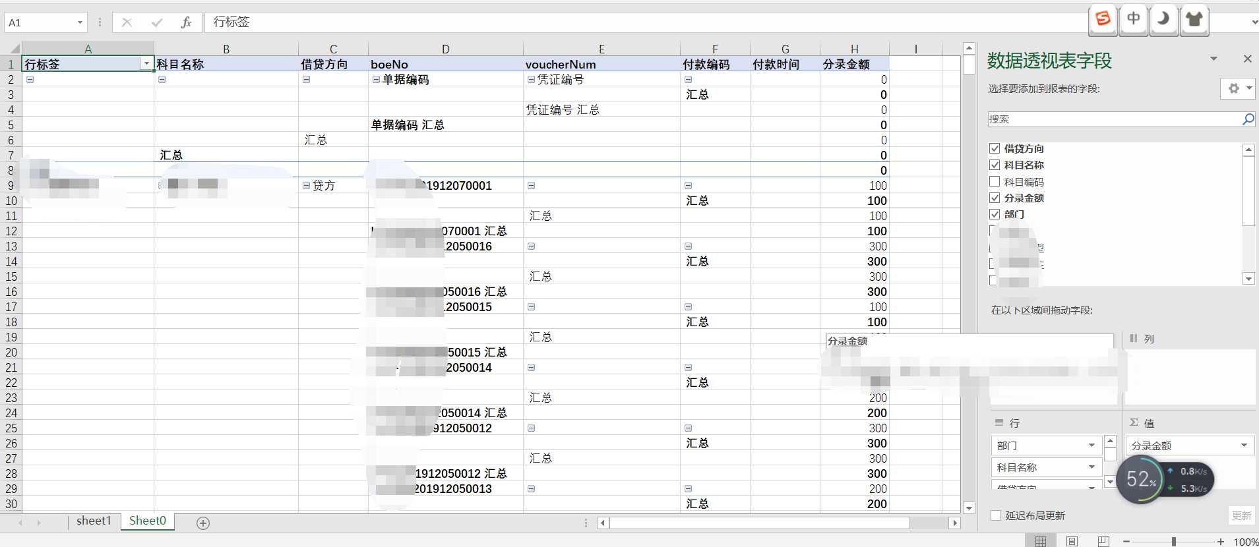The height and width of the screenshot is (547, 1259).
Task: Click the moon punctuation mode icon
Action: [1163, 19]
